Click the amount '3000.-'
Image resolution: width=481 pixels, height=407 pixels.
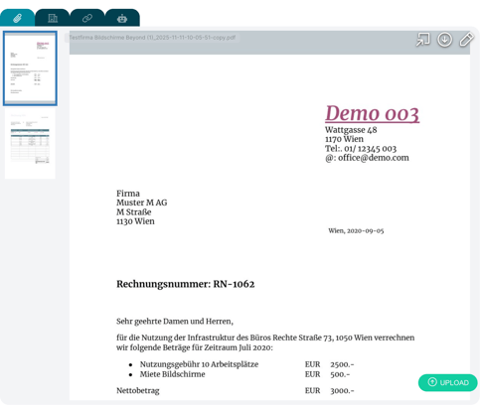pos(342,391)
